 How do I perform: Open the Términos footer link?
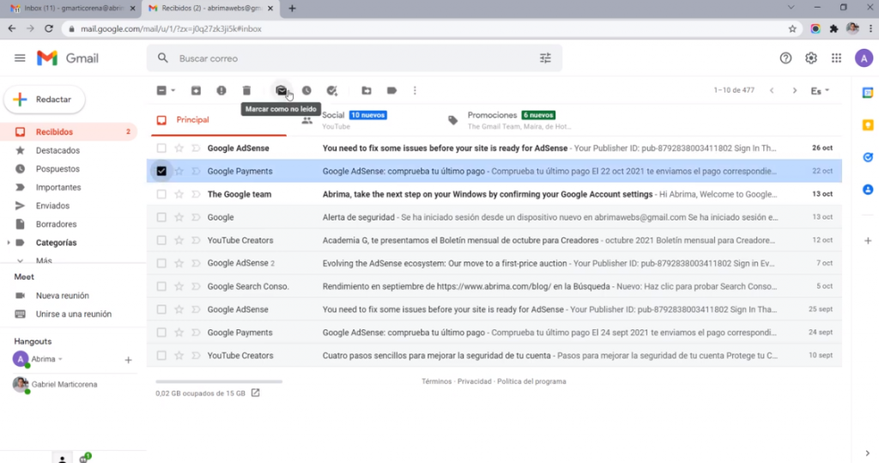click(x=436, y=382)
